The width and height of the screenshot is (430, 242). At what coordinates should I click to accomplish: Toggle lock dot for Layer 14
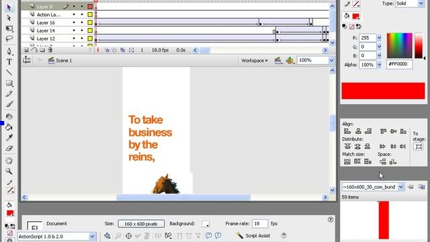[82, 30]
